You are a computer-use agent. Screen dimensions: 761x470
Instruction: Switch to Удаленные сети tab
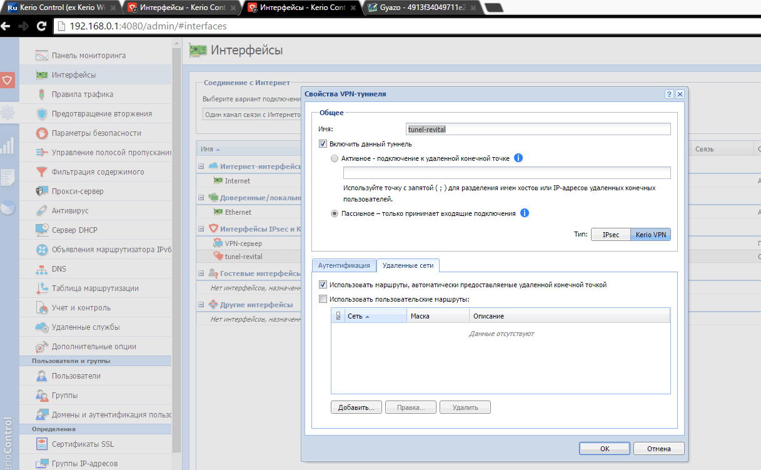click(x=408, y=265)
